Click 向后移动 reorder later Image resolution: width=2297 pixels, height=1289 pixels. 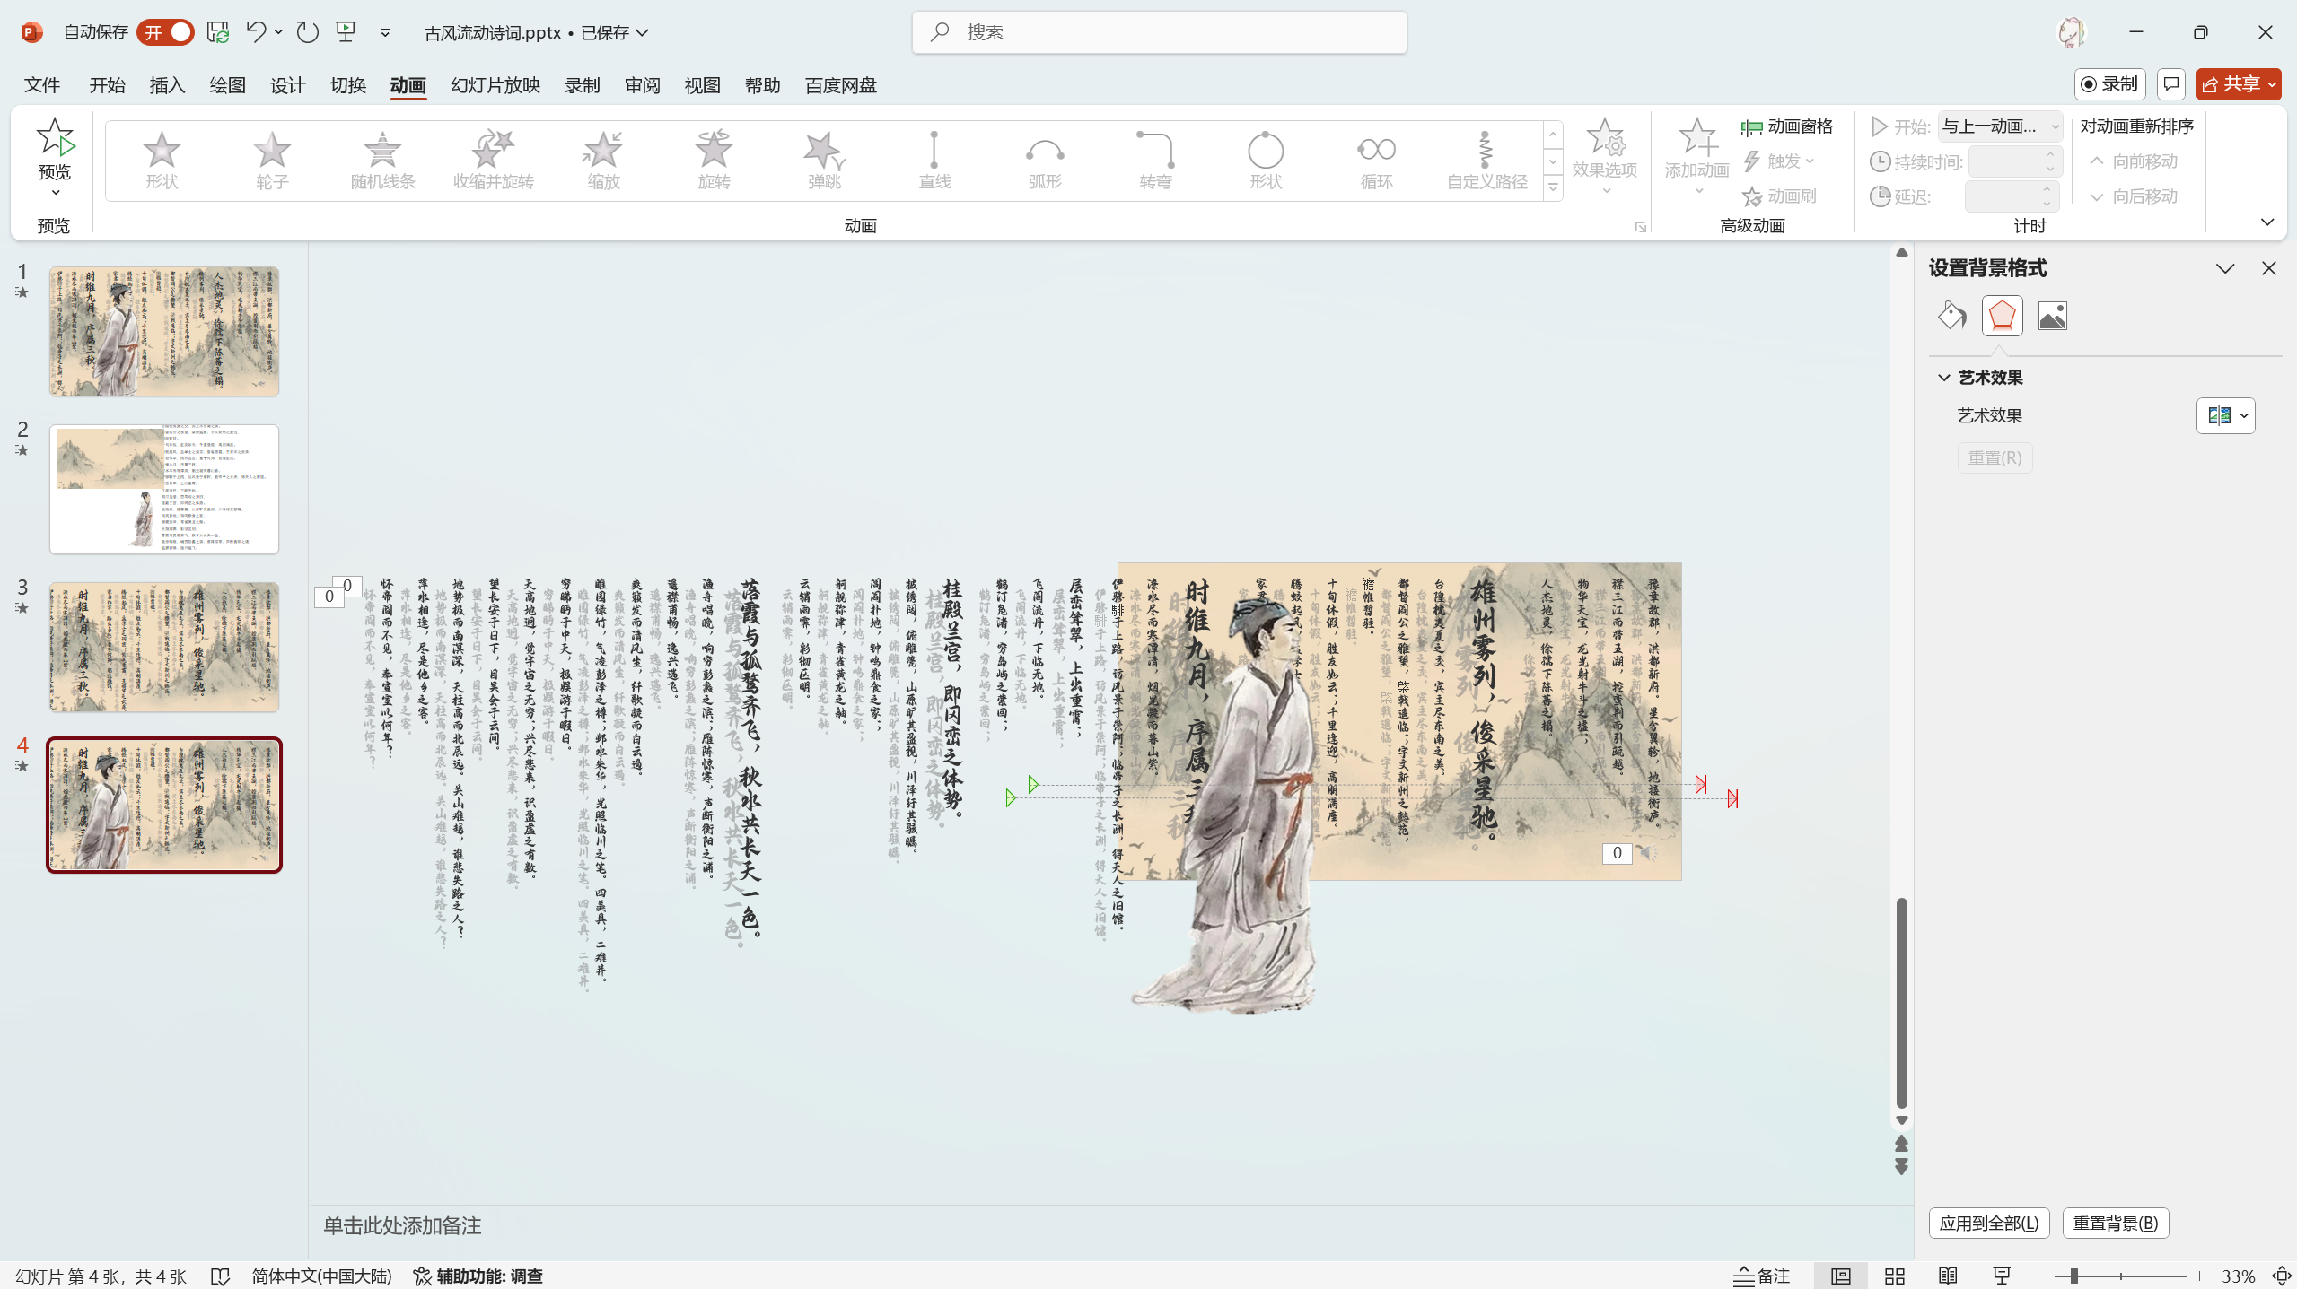pyautogui.click(x=2133, y=196)
